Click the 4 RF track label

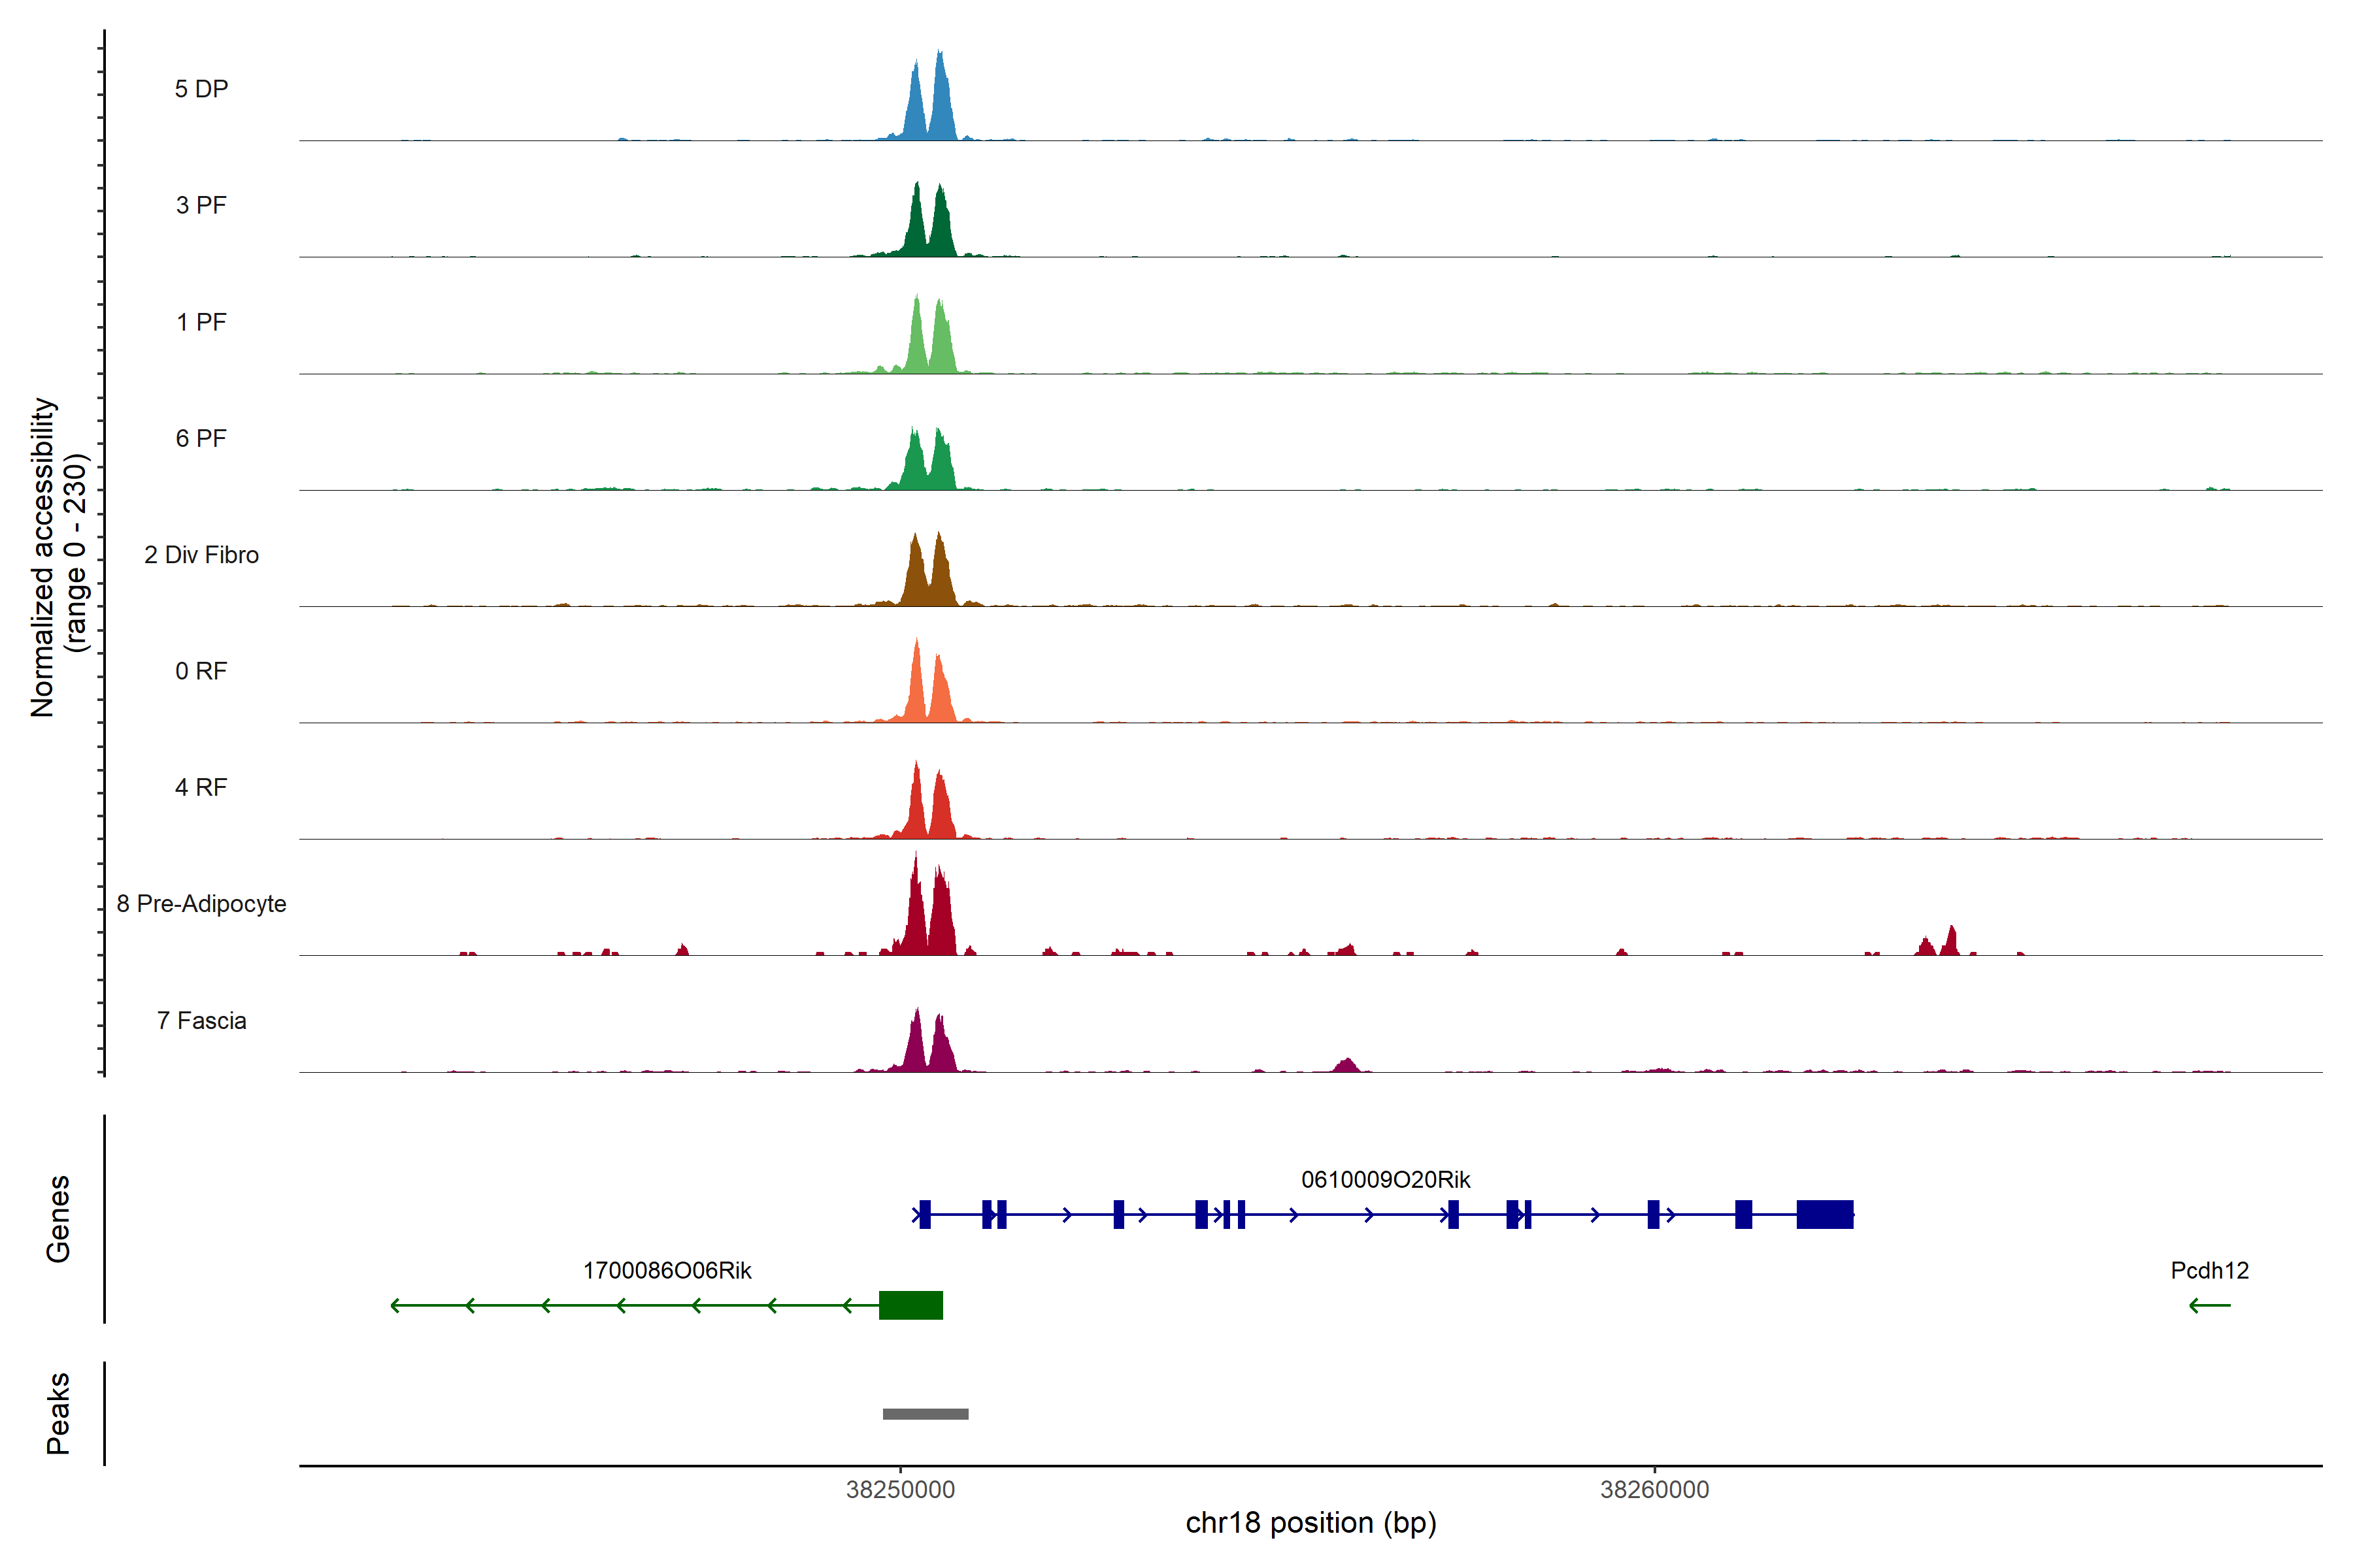(201, 787)
